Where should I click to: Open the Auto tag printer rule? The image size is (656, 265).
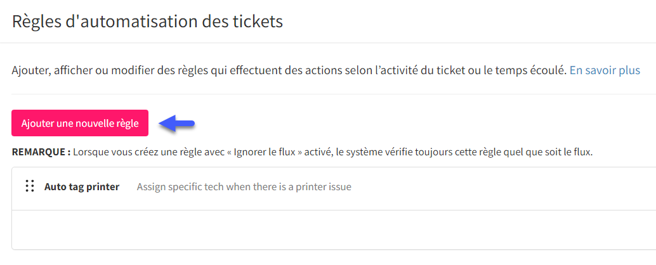82,187
